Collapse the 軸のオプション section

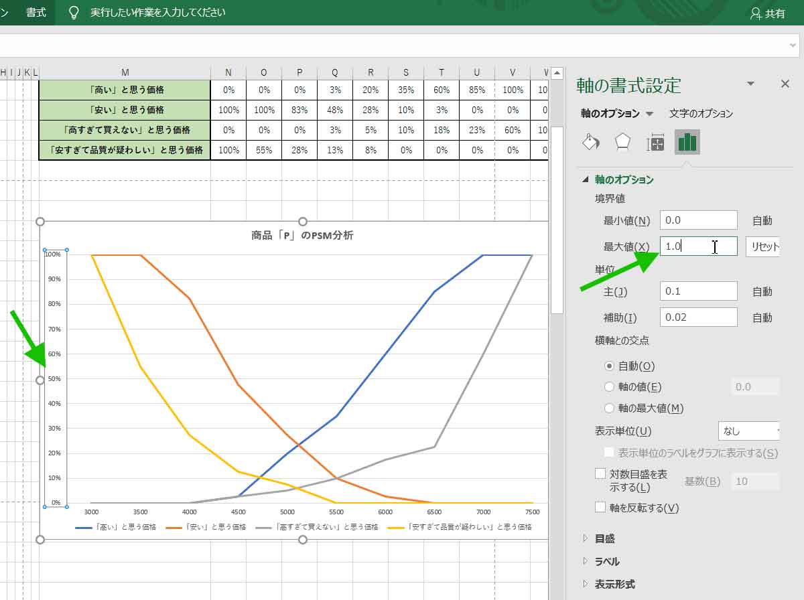point(586,179)
